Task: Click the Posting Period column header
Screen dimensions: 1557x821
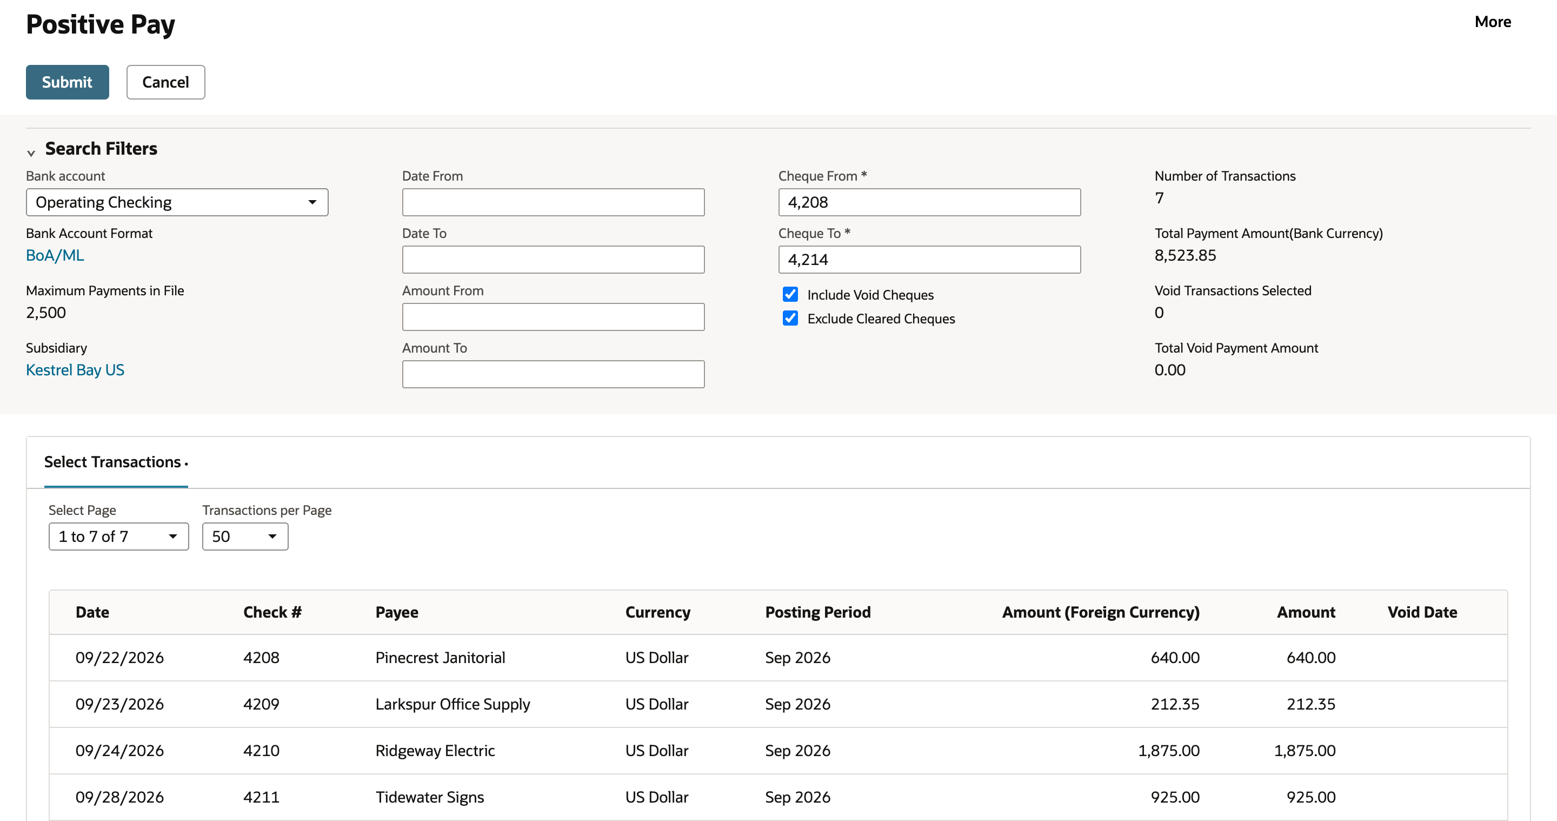Action: (x=818, y=612)
